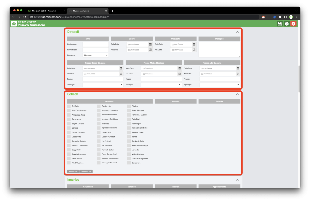Open calendar for Bassa Stagione Alla Data
Screen dimensions: 310x201
[121, 74]
